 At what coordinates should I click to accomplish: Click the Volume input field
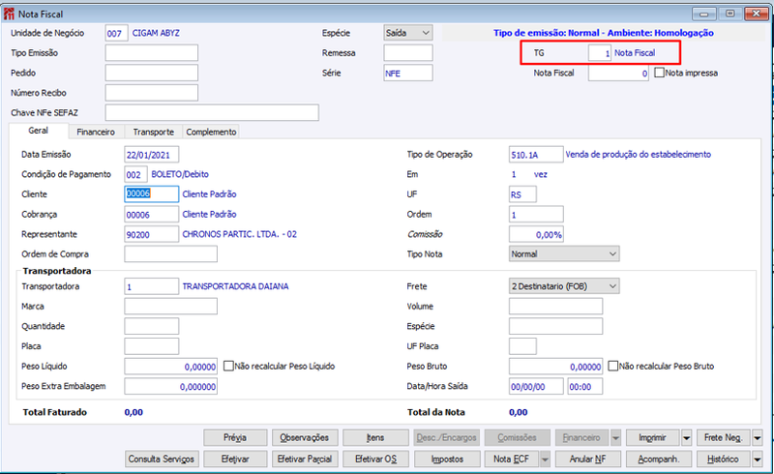[x=555, y=306]
